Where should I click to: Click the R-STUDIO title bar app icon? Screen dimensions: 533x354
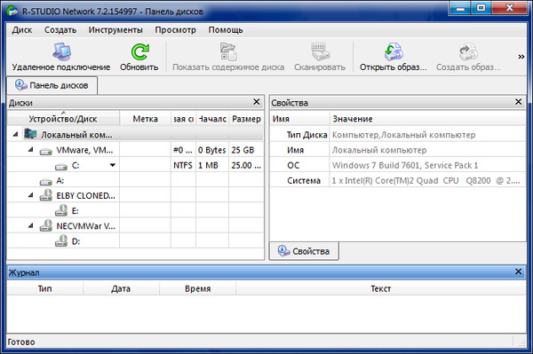tap(12, 11)
